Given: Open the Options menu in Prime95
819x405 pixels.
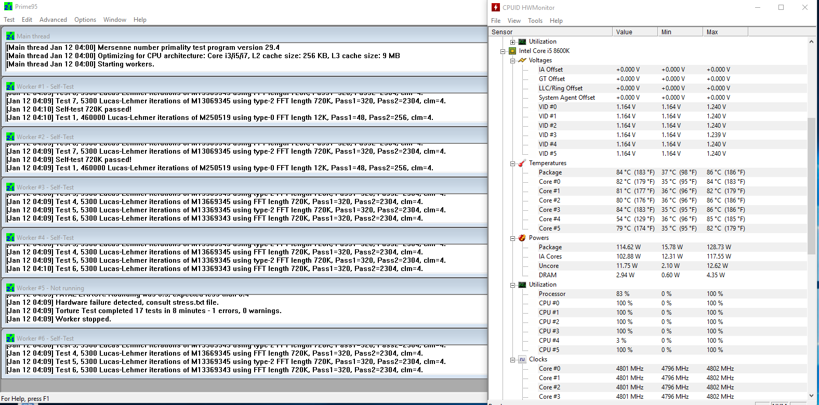Looking at the screenshot, I should (x=85, y=20).
